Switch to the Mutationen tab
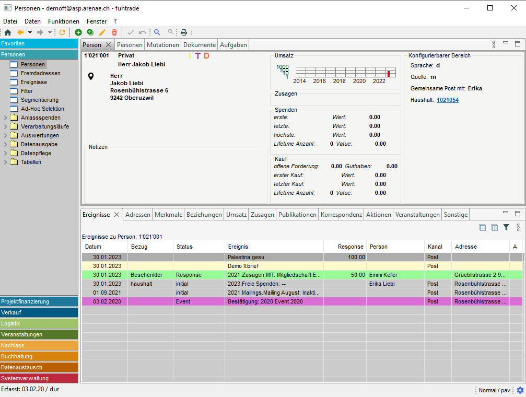This screenshot has height=397, width=526. 162,45
